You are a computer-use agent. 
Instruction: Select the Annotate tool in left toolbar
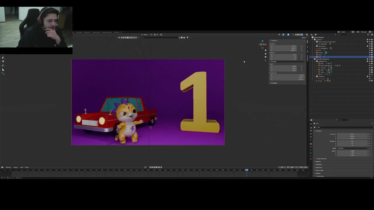(3, 66)
